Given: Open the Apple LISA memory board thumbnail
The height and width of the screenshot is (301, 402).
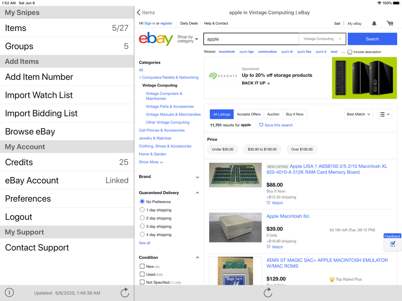Looking at the screenshot, I should tap(235, 175).
